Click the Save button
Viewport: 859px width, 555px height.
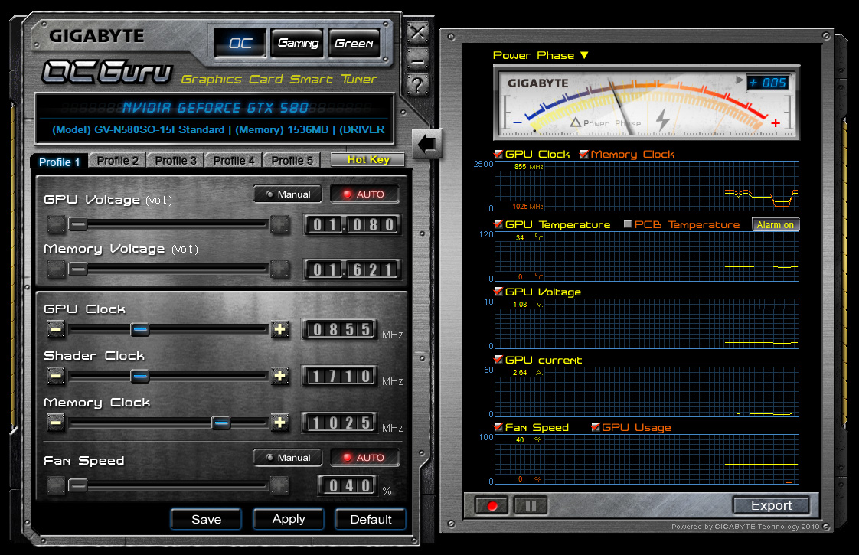[x=206, y=519]
